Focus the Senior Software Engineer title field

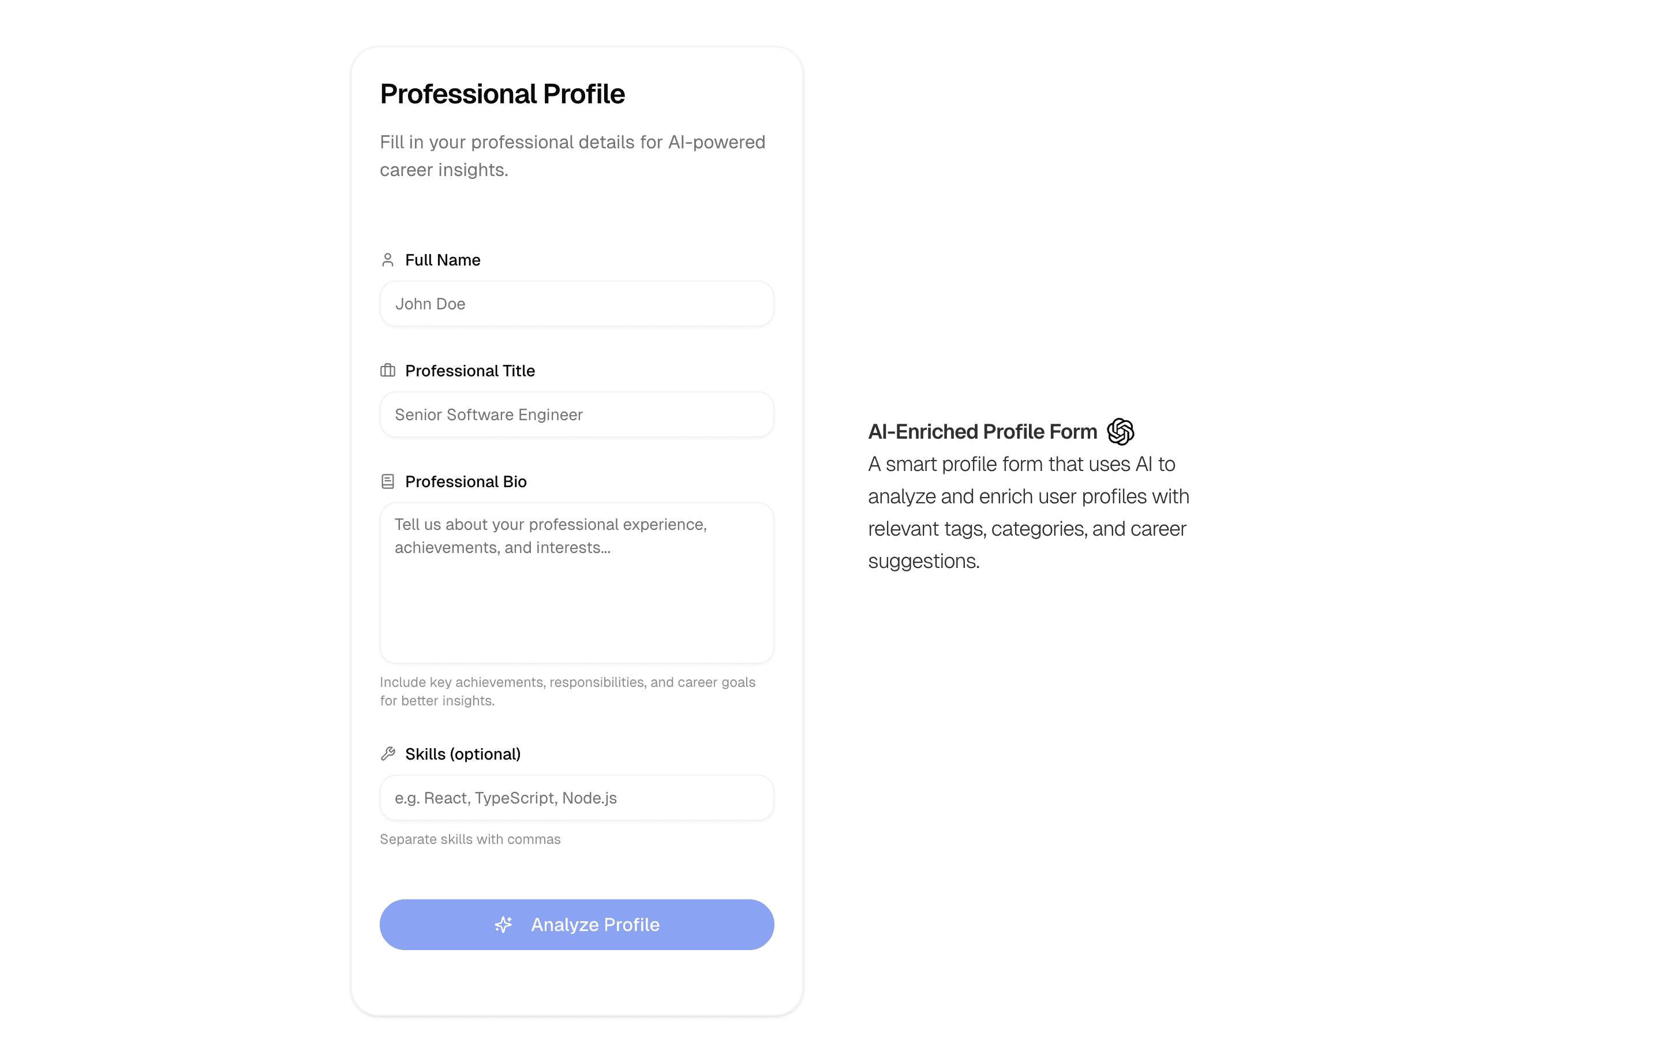pyautogui.click(x=576, y=414)
